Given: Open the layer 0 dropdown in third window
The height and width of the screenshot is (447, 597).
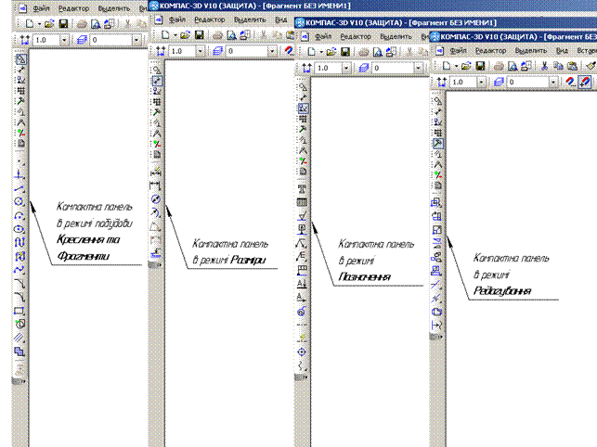Looking at the screenshot, I should click(419, 68).
